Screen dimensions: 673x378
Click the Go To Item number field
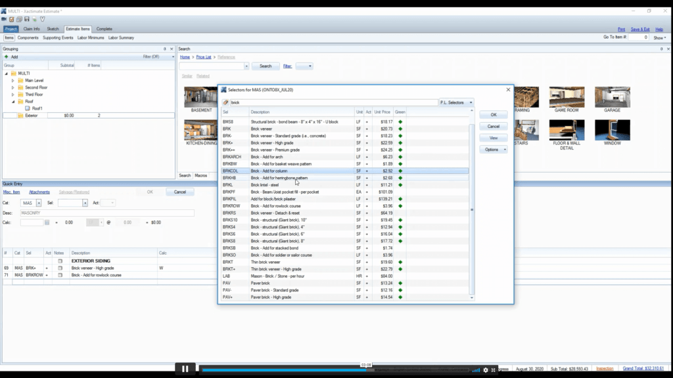pyautogui.click(x=639, y=37)
